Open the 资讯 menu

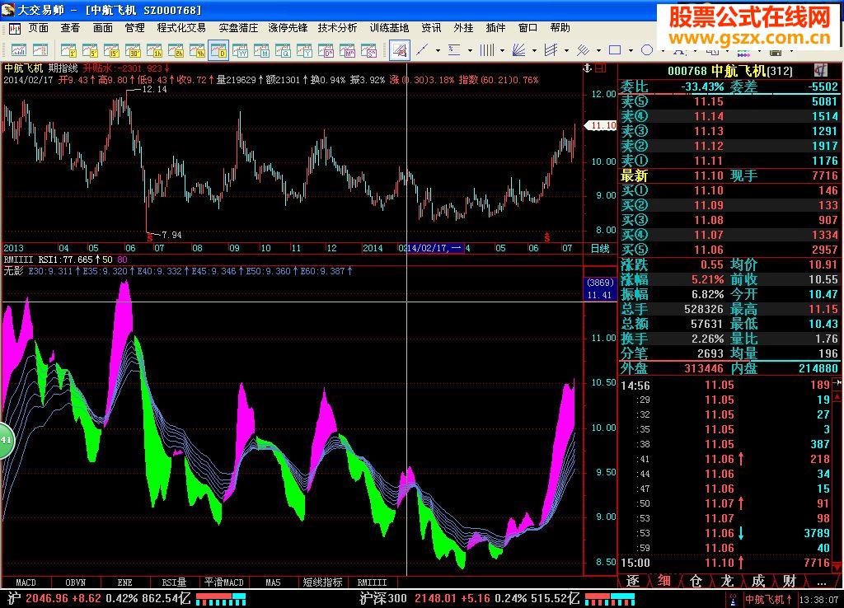tap(431, 27)
